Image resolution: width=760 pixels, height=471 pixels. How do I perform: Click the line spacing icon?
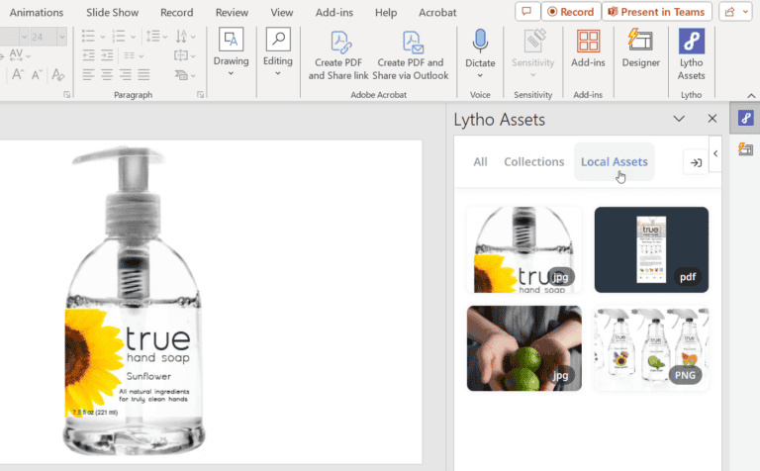(x=152, y=37)
